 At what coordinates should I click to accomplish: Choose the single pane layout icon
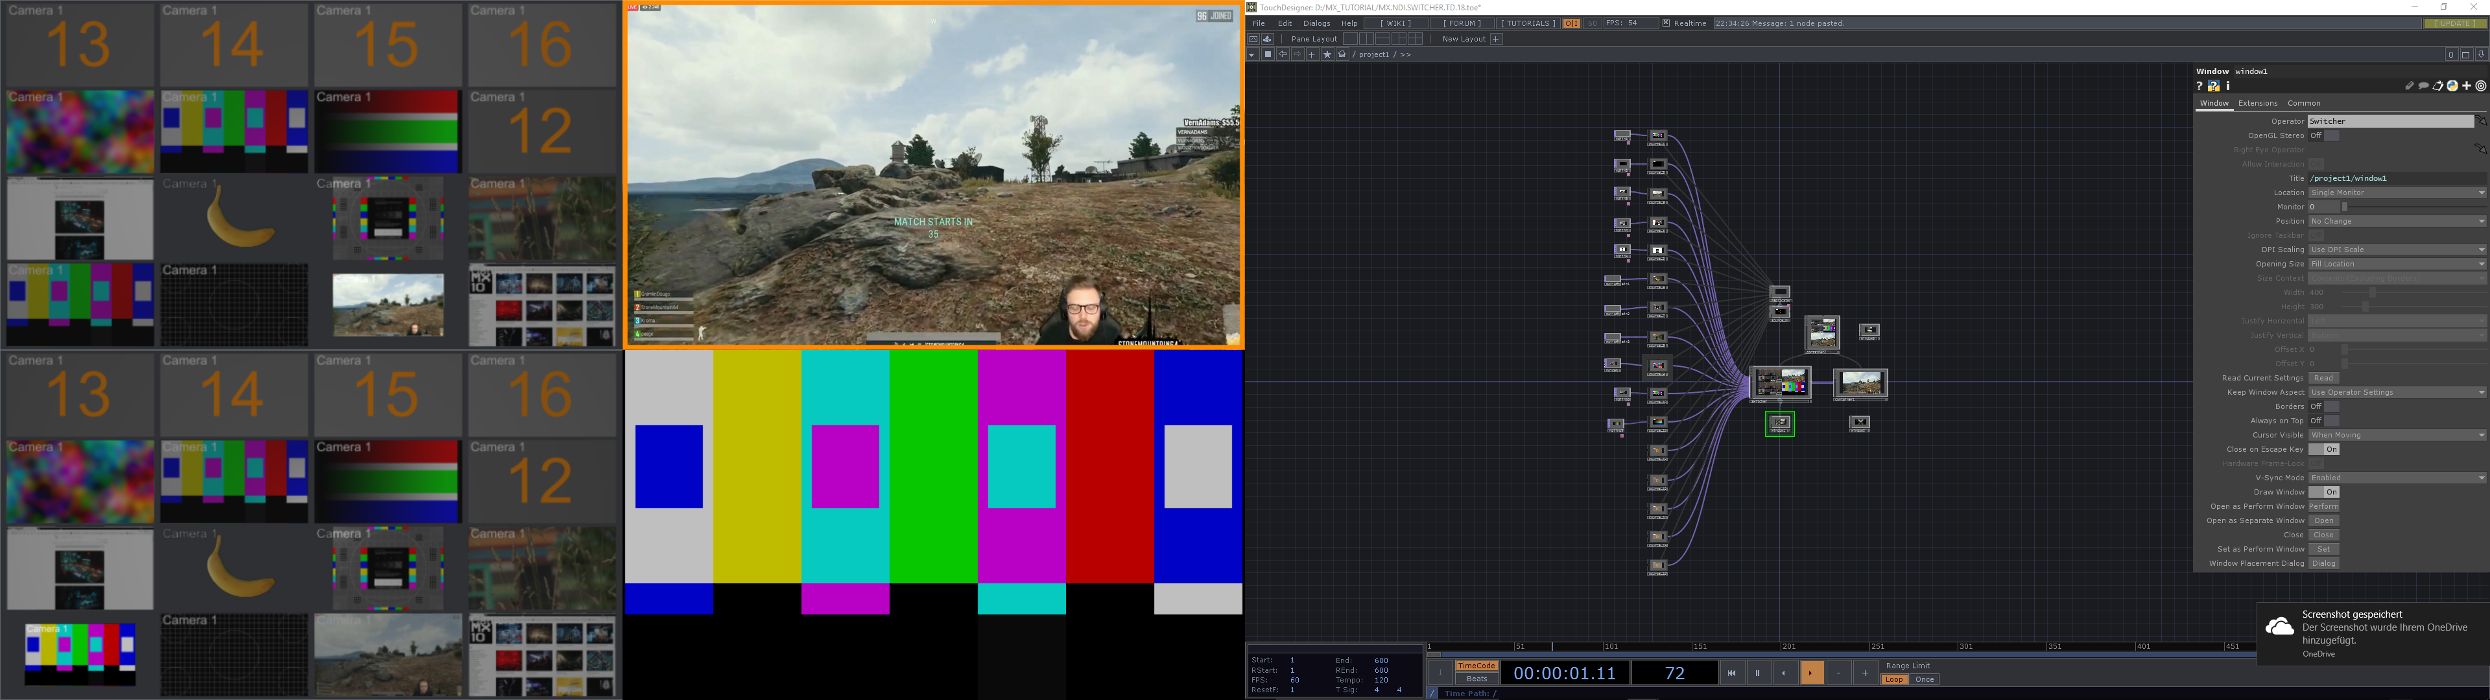click(x=1350, y=40)
